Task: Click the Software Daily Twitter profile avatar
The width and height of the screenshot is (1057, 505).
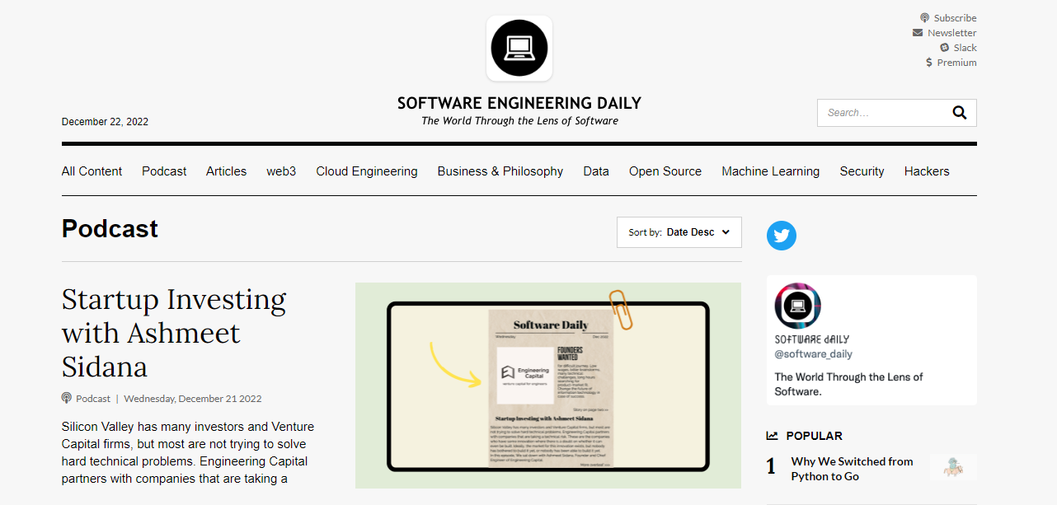Action: [x=797, y=306]
